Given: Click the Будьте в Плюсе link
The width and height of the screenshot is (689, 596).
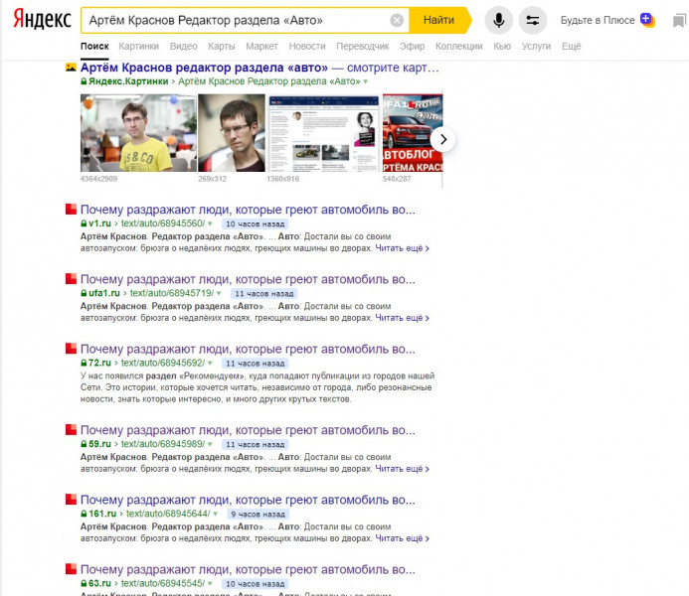Looking at the screenshot, I should point(598,20).
